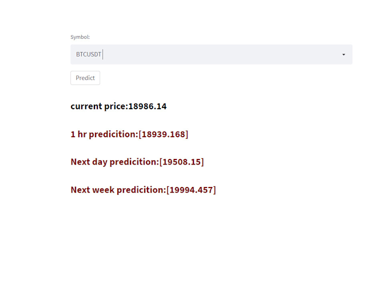Click the 'Next week predicition:[19994.457]' text
This screenshot has height=303, width=389.
pyautogui.click(x=143, y=190)
